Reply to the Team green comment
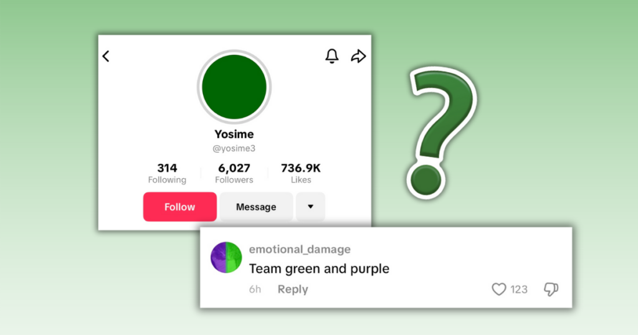The height and width of the screenshot is (335, 638). (x=293, y=289)
